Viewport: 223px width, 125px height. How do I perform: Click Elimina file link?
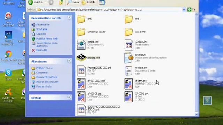point(41,50)
